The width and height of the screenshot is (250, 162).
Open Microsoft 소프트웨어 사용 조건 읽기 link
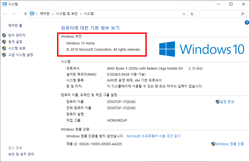(154, 136)
